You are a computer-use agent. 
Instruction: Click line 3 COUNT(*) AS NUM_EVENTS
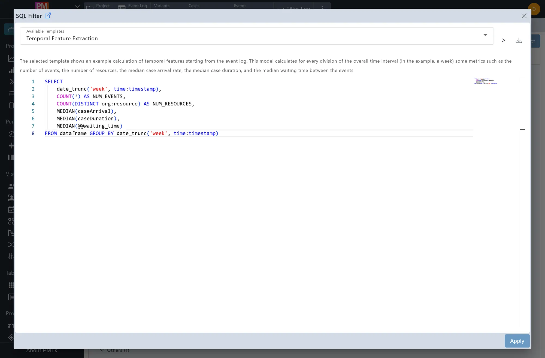coord(91,96)
